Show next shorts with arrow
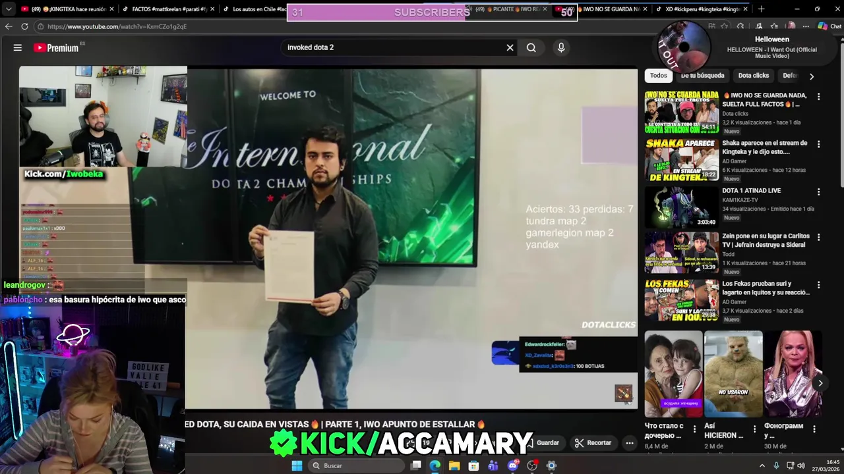Screen dimensions: 844x474 pos(820,383)
